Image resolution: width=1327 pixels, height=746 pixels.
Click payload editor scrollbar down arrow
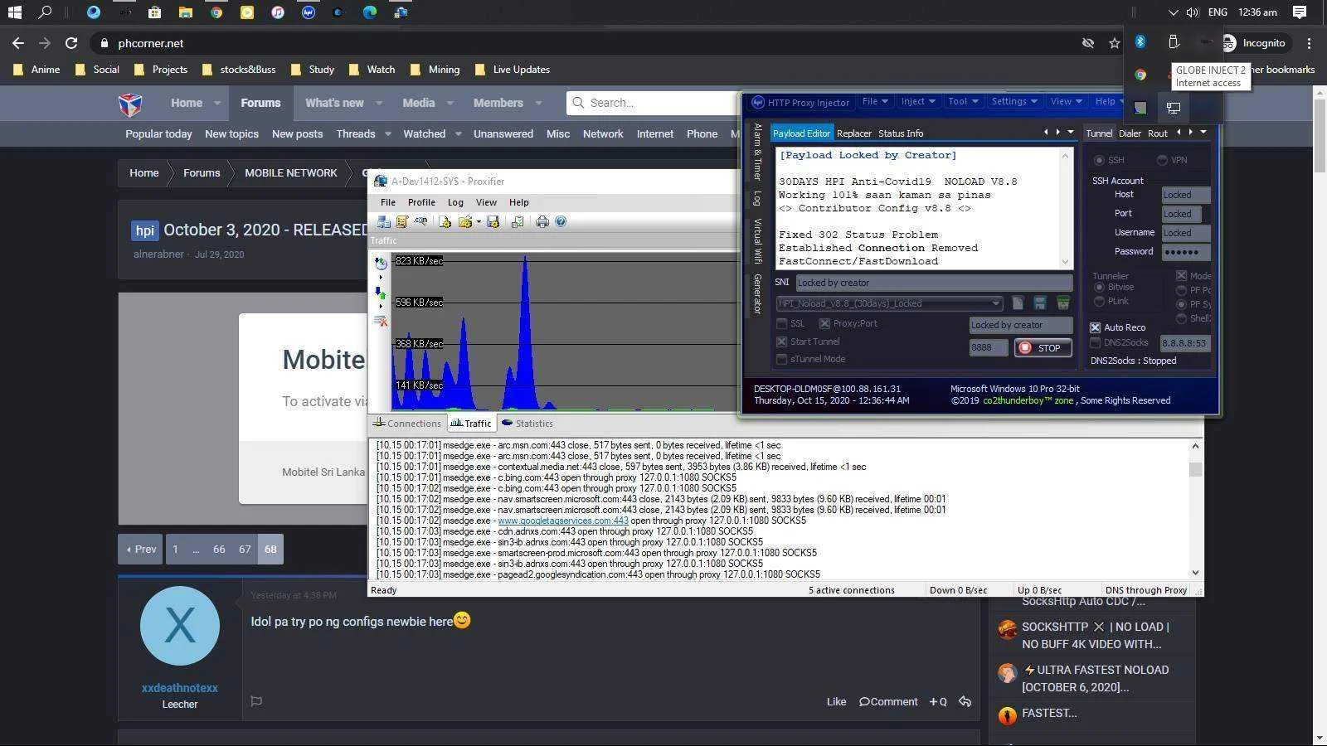pos(1067,262)
